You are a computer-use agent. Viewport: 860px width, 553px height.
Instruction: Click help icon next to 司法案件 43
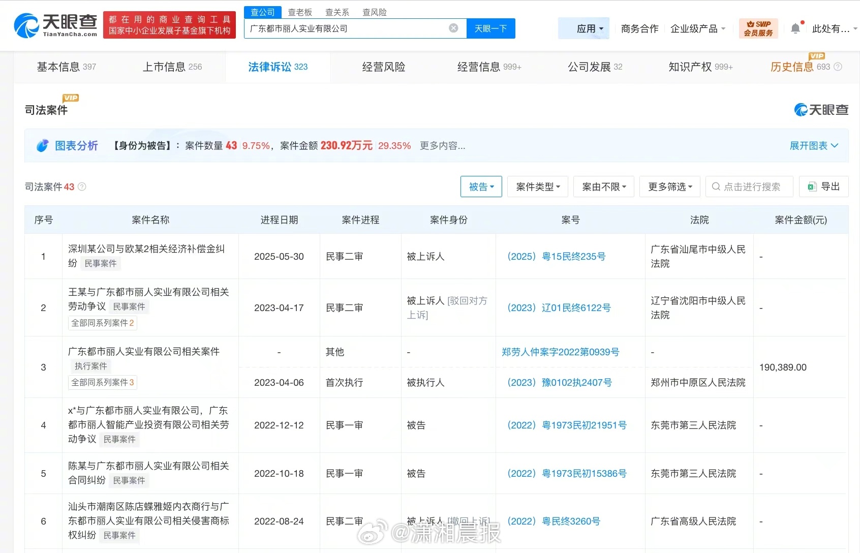pos(82,187)
